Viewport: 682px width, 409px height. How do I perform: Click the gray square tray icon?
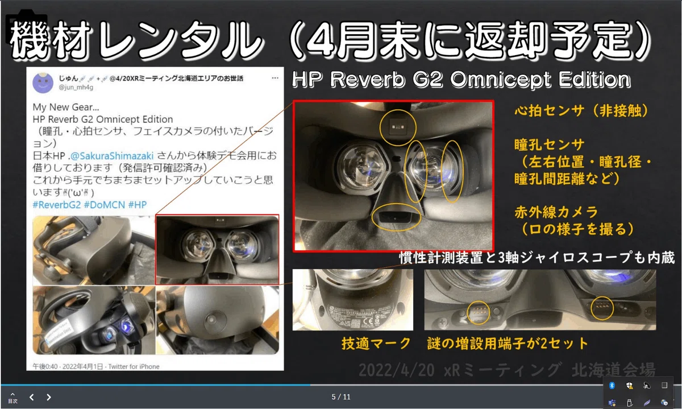tap(664, 385)
